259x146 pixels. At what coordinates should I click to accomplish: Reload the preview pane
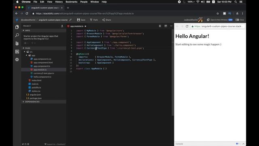[x=187, y=26]
